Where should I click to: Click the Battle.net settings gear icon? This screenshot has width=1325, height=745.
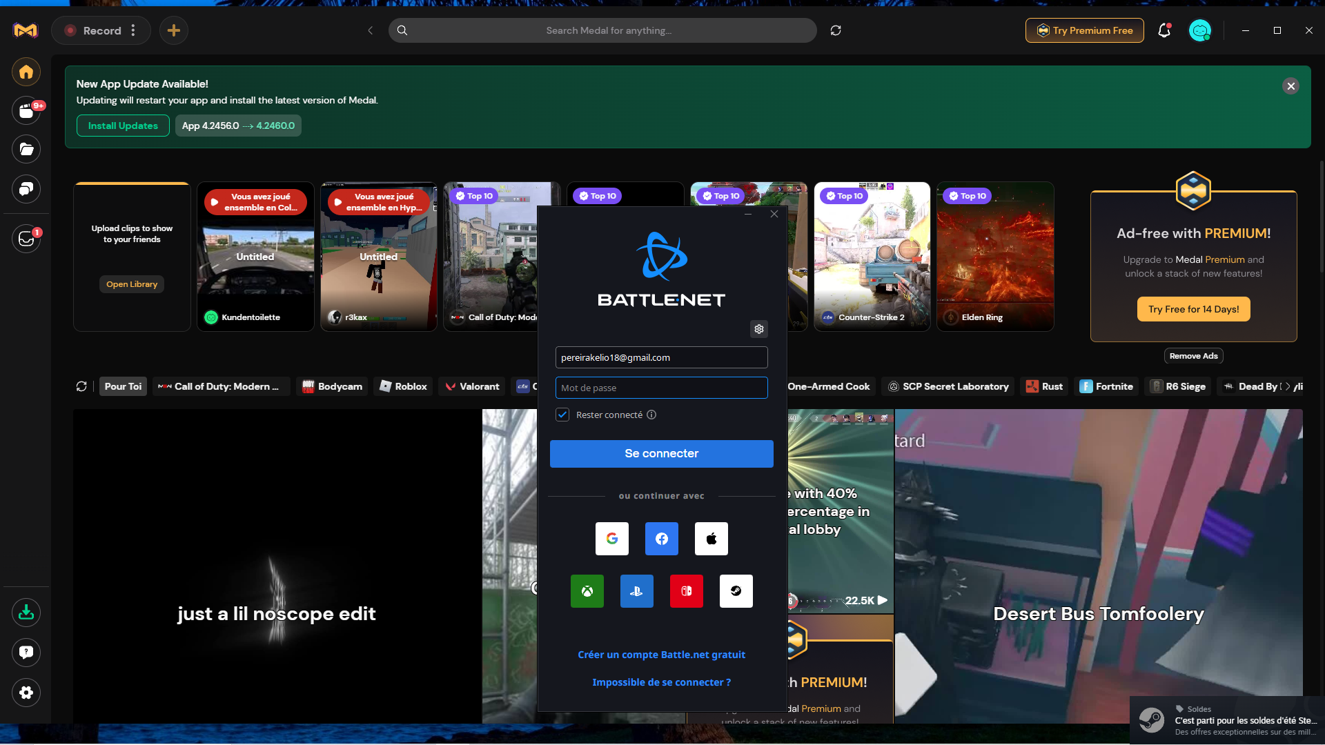[759, 329]
